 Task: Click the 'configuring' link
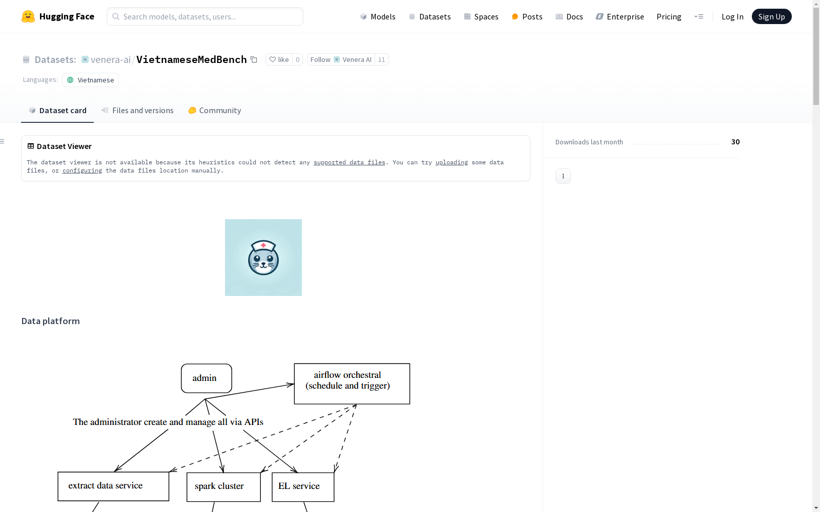pyautogui.click(x=82, y=170)
